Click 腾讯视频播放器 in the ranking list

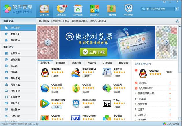click(x=146, y=94)
